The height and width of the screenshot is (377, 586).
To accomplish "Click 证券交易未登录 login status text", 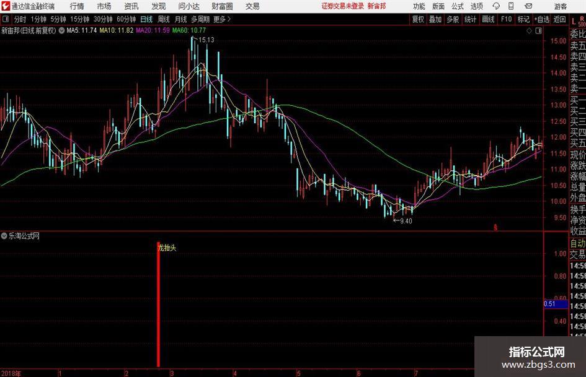I will [x=342, y=6].
